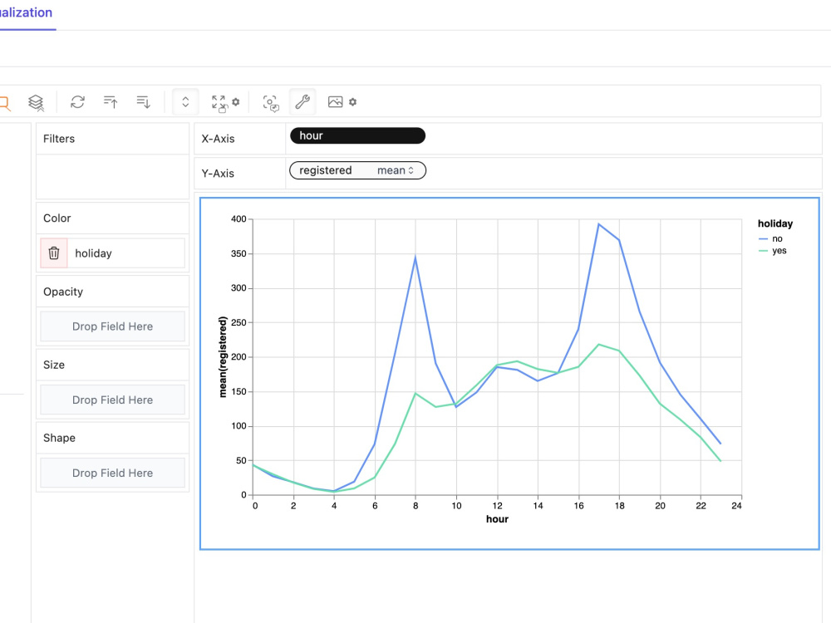Click the transpose refresh arrows icon
This screenshot has height=623, width=831.
click(78, 101)
